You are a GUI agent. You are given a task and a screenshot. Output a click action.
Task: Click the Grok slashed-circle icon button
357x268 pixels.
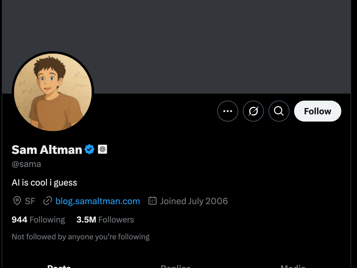[253, 111]
